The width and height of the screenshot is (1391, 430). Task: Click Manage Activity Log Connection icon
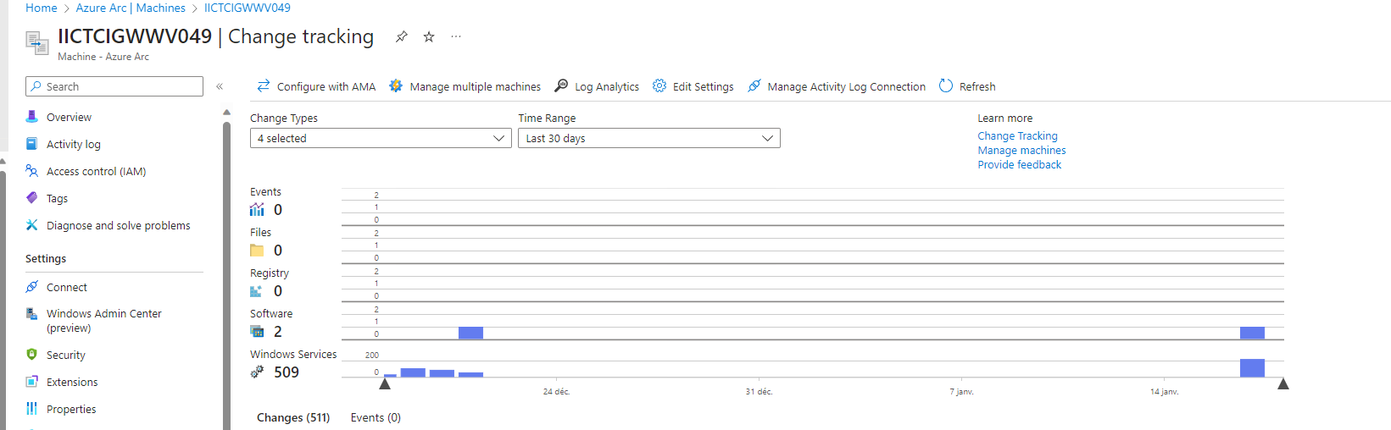click(x=754, y=85)
